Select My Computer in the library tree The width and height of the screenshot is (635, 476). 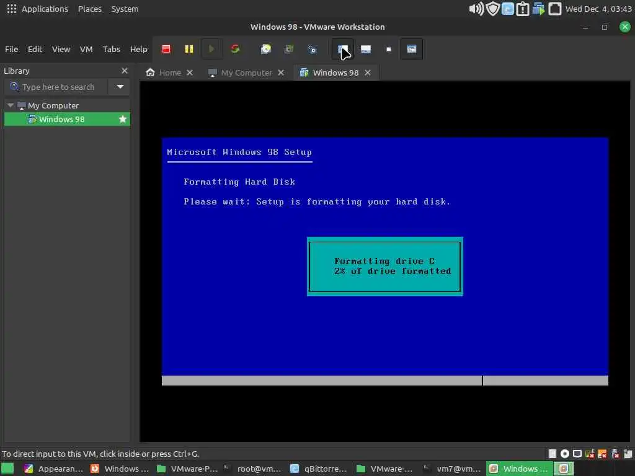pos(53,105)
